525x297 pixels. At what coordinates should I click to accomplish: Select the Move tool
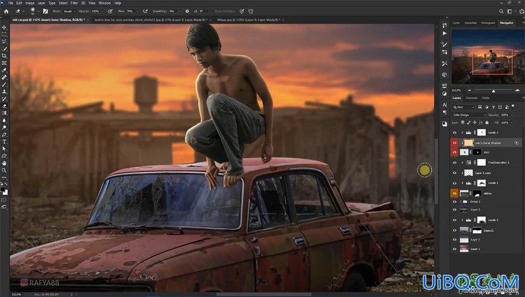tap(4, 27)
